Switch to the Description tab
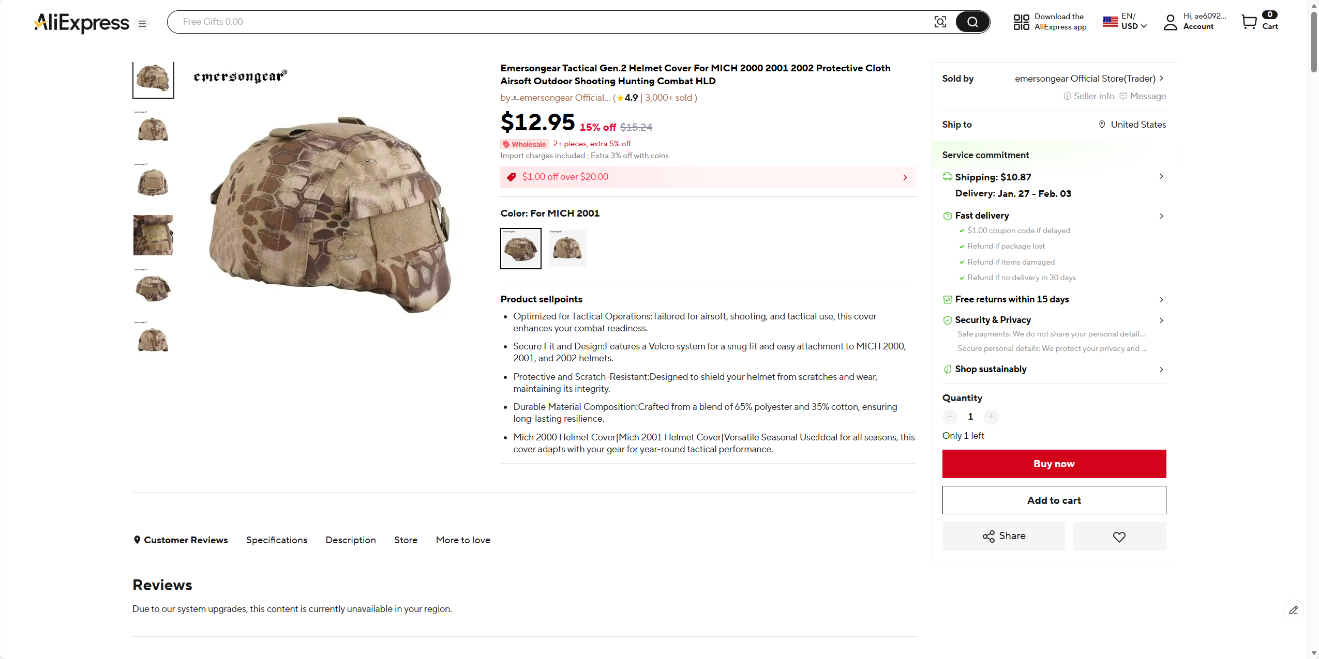 pyautogui.click(x=350, y=540)
